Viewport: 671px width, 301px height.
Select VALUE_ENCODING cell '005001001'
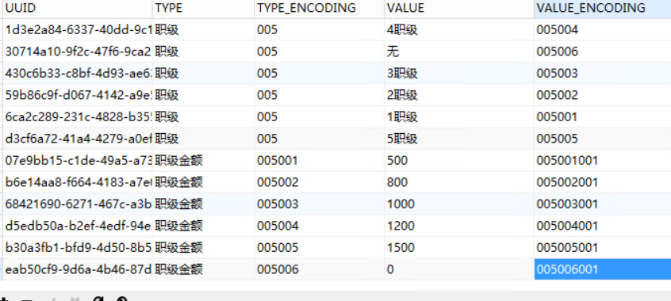click(603, 160)
